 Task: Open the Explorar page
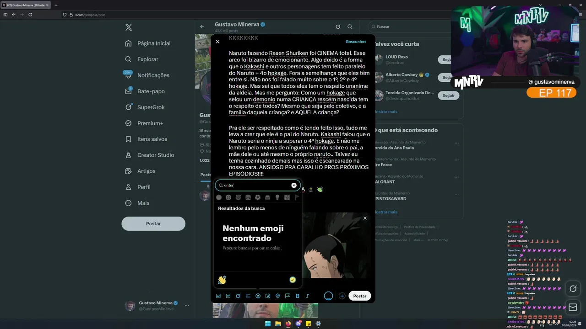tap(141, 59)
